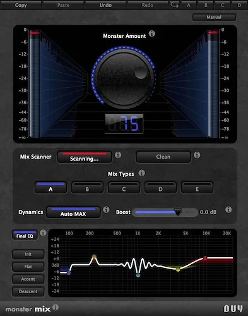Click the monster mix logo text
This screenshot has width=248, height=316.
(x=28, y=309)
